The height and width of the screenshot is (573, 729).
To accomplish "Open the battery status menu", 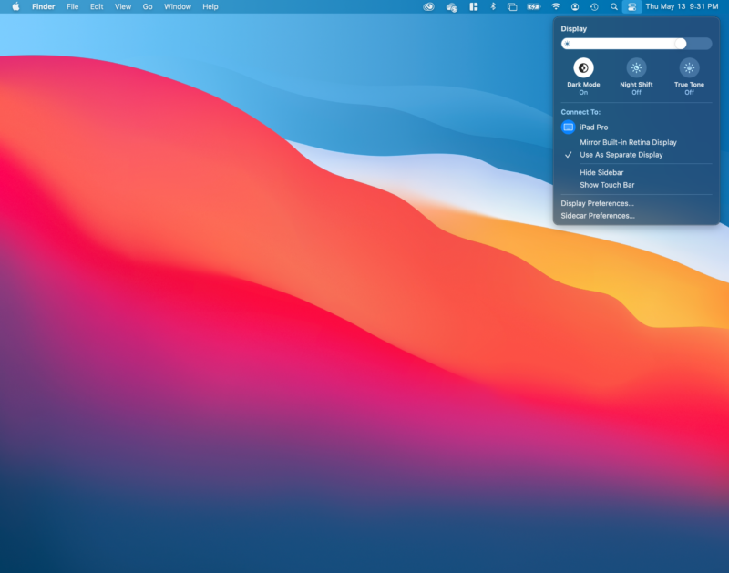I will [533, 6].
